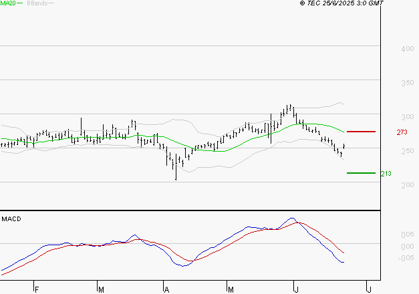Toggle the BBands legend label
Viewport: 419px width, 294px height.
tap(36, 3)
